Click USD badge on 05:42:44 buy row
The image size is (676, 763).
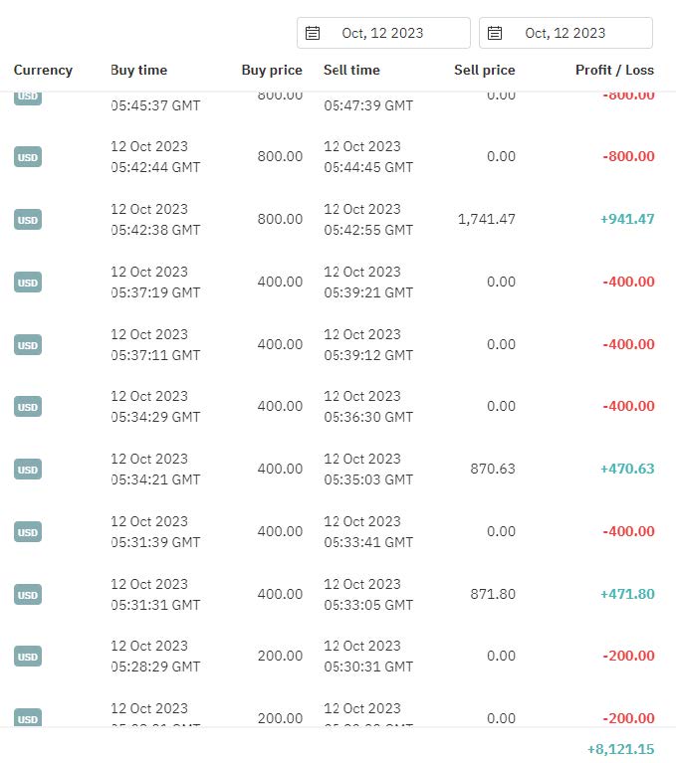pos(28,157)
